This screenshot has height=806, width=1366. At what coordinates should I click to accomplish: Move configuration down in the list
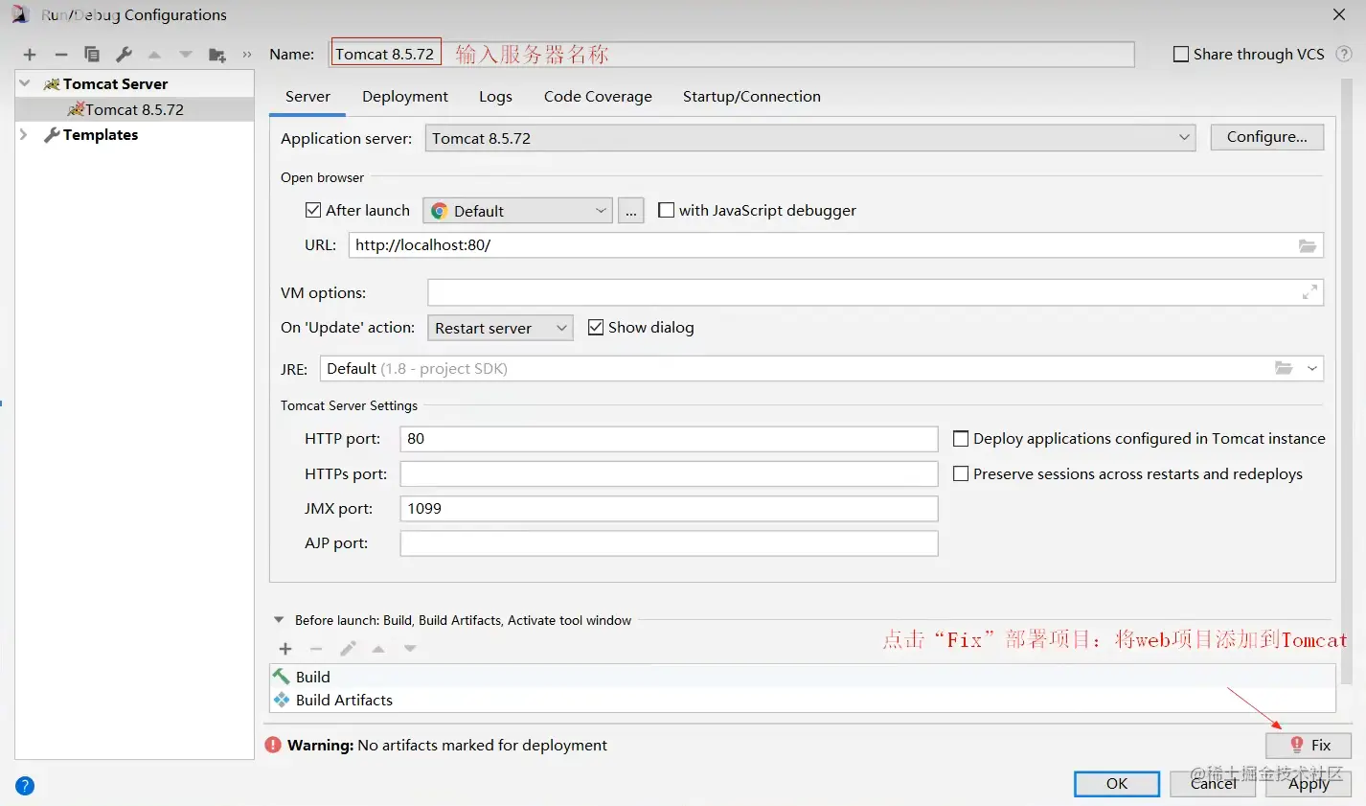tap(186, 55)
